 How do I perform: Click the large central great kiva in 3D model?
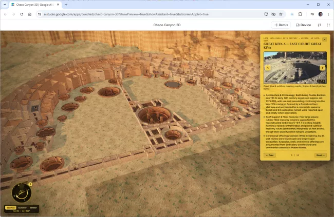pos(155,115)
